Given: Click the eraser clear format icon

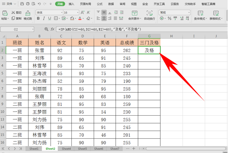Looking at the screenshot, I should pos(88,18).
